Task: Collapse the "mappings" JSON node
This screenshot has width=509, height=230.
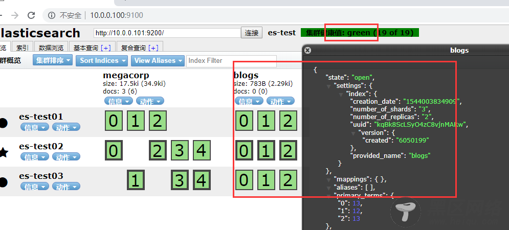Action: [x=329, y=179]
